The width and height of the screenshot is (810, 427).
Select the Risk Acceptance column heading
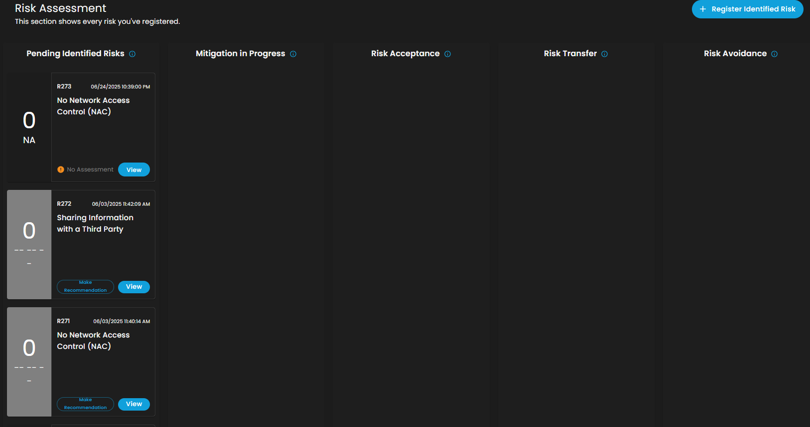405,54
